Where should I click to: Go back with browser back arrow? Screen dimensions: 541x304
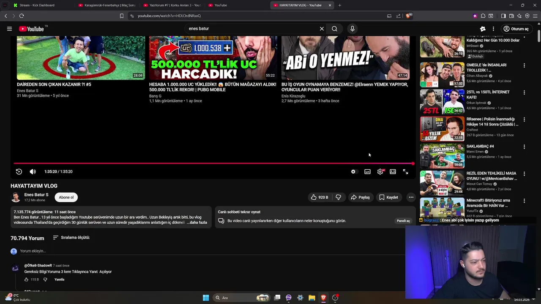pyautogui.click(x=5, y=16)
